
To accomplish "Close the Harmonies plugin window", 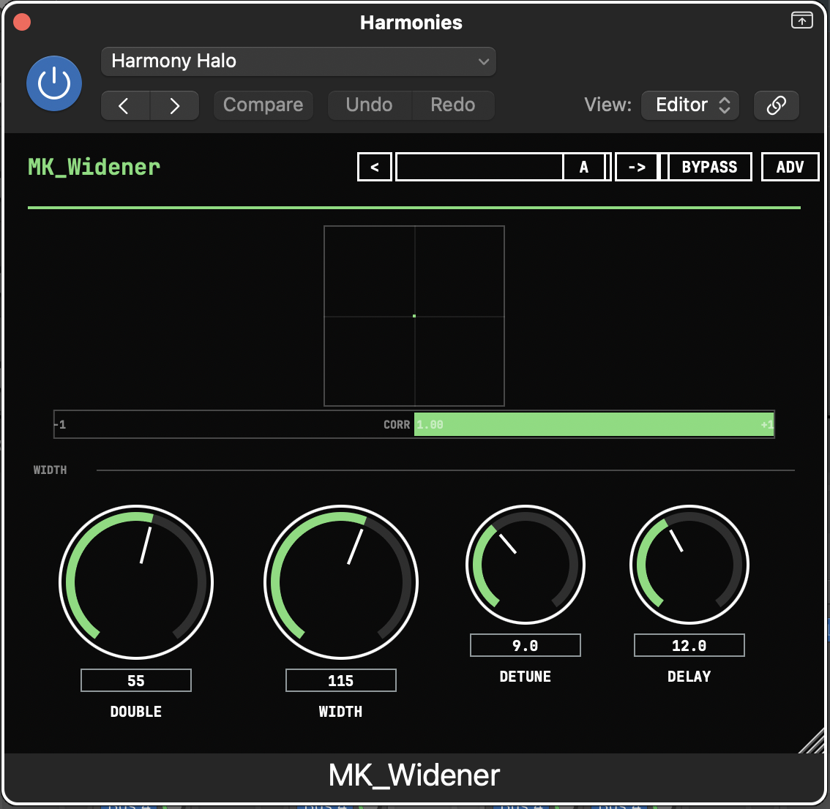I will (22, 22).
